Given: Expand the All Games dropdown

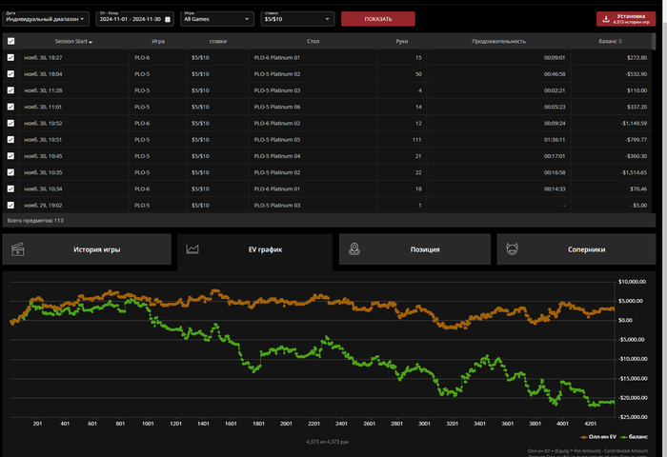Looking at the screenshot, I should [217, 18].
